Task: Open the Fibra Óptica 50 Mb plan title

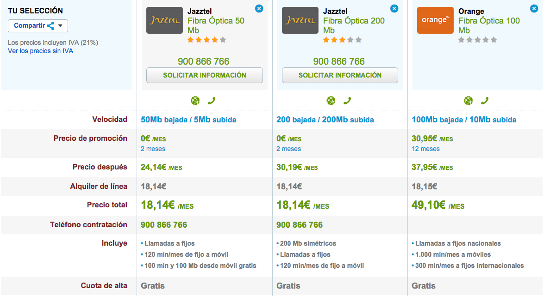Action: [x=216, y=25]
